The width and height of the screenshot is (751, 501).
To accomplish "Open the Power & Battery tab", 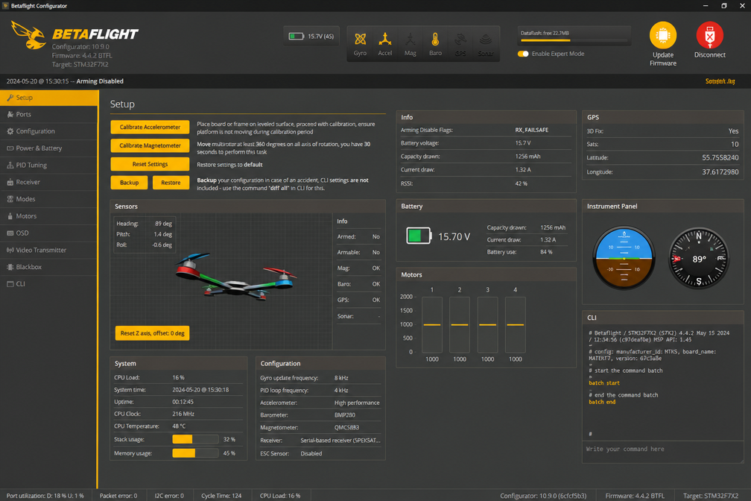I will click(48, 148).
